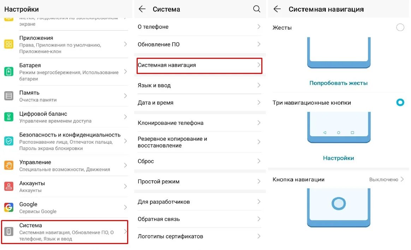Tap the Google logo icon
Image resolution: width=411 pixels, height=250 pixels.
click(x=9, y=207)
